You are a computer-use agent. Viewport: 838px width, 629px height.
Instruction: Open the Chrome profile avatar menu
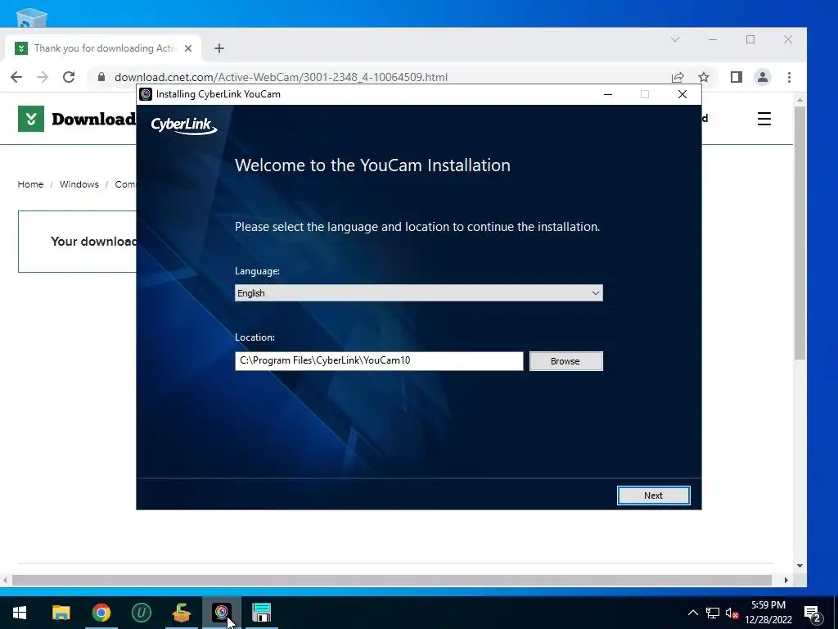763,77
